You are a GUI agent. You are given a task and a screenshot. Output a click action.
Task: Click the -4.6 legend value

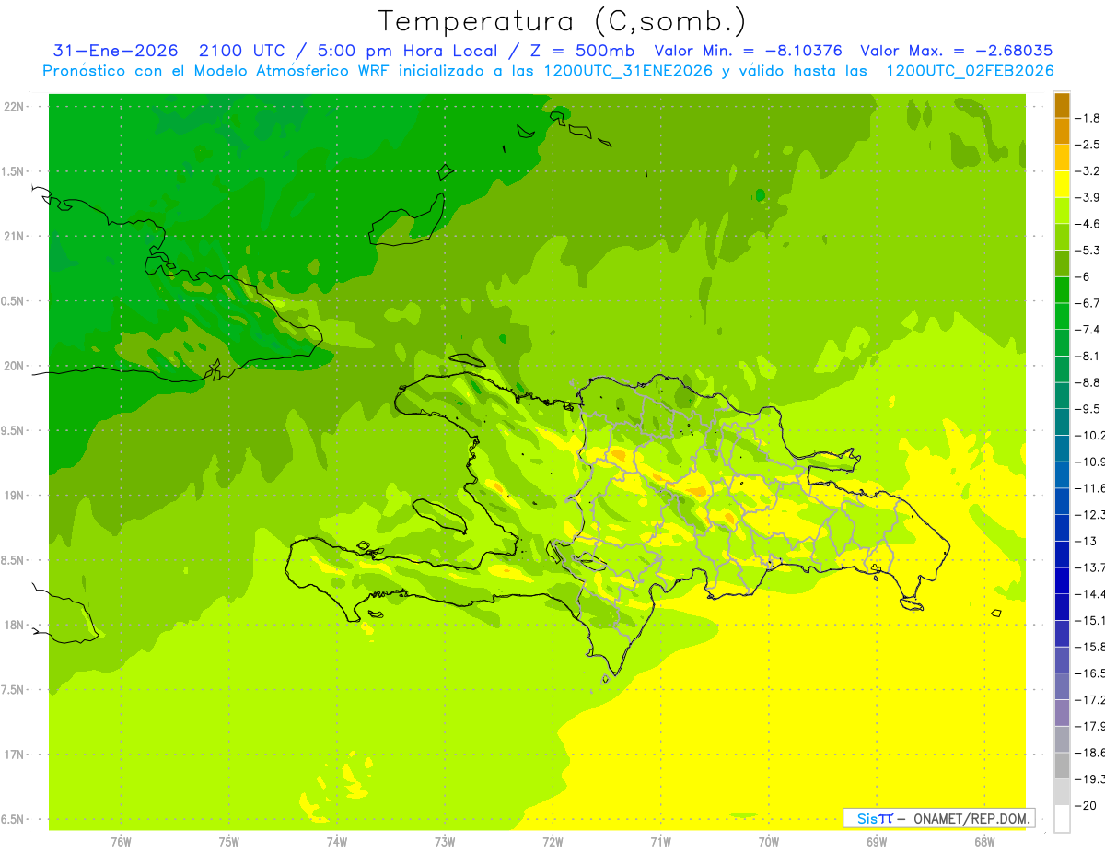1089,224
